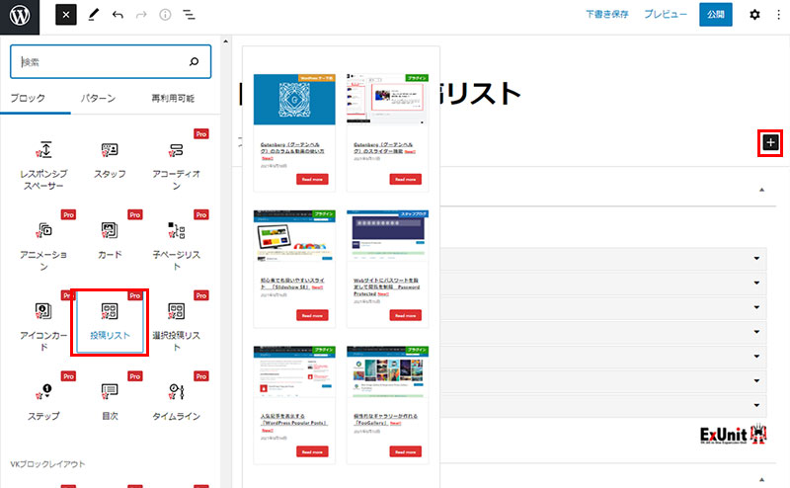Image resolution: width=790 pixels, height=488 pixels.
Task: Click the WordPress logo icon
Action: [21, 16]
